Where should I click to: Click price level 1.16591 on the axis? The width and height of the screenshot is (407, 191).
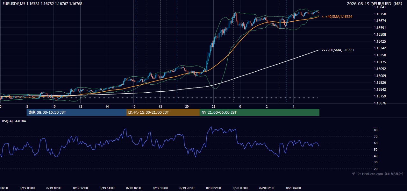click(380, 28)
